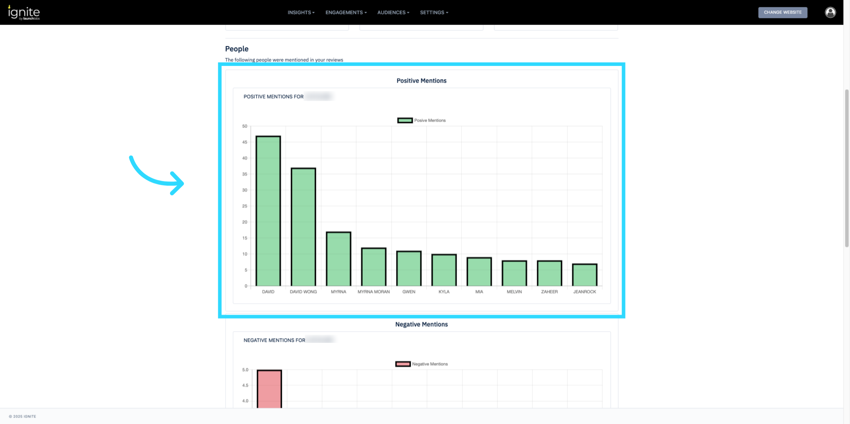The image size is (850, 424).
Task: Toggle the green Posive Mentions legend swatch
Action: coord(405,120)
